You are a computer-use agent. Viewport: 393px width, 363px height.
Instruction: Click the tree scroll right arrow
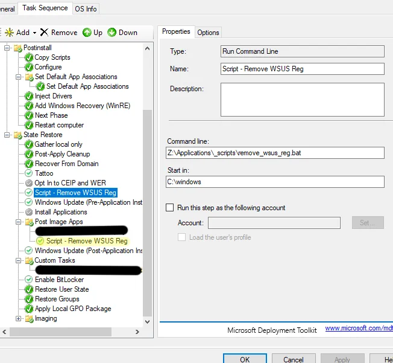[x=137, y=332]
